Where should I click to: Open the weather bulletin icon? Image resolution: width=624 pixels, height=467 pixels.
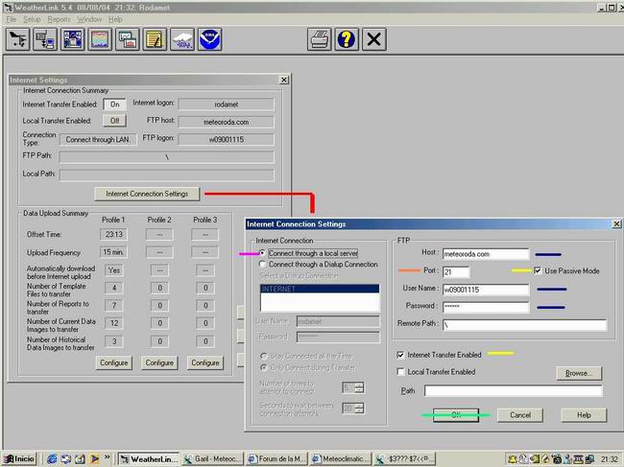click(x=72, y=39)
